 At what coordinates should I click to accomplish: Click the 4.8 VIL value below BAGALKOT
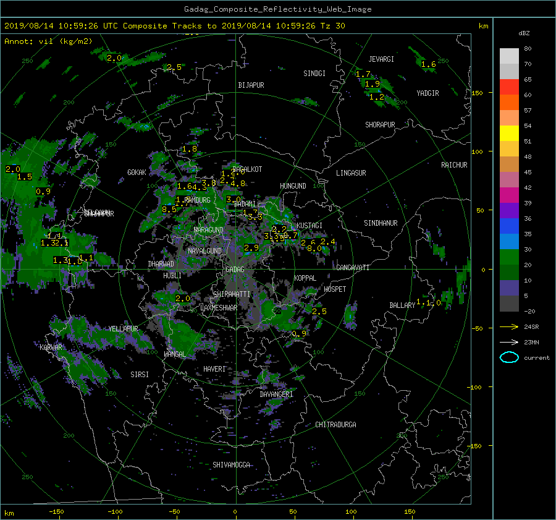pyautogui.click(x=238, y=184)
